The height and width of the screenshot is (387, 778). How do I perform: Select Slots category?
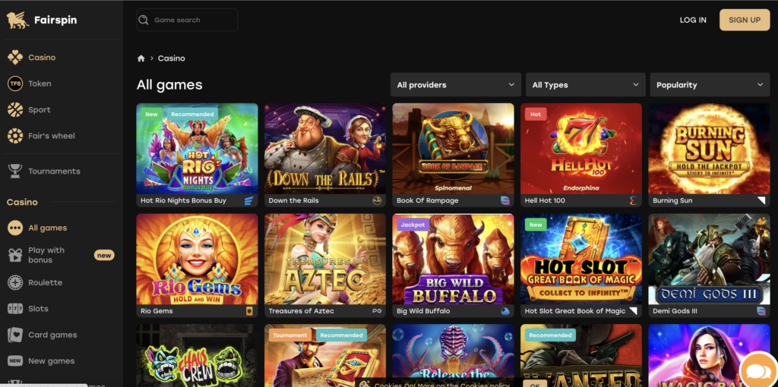[38, 309]
